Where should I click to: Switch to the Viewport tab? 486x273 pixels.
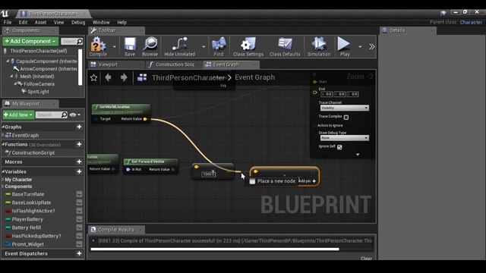coord(115,64)
